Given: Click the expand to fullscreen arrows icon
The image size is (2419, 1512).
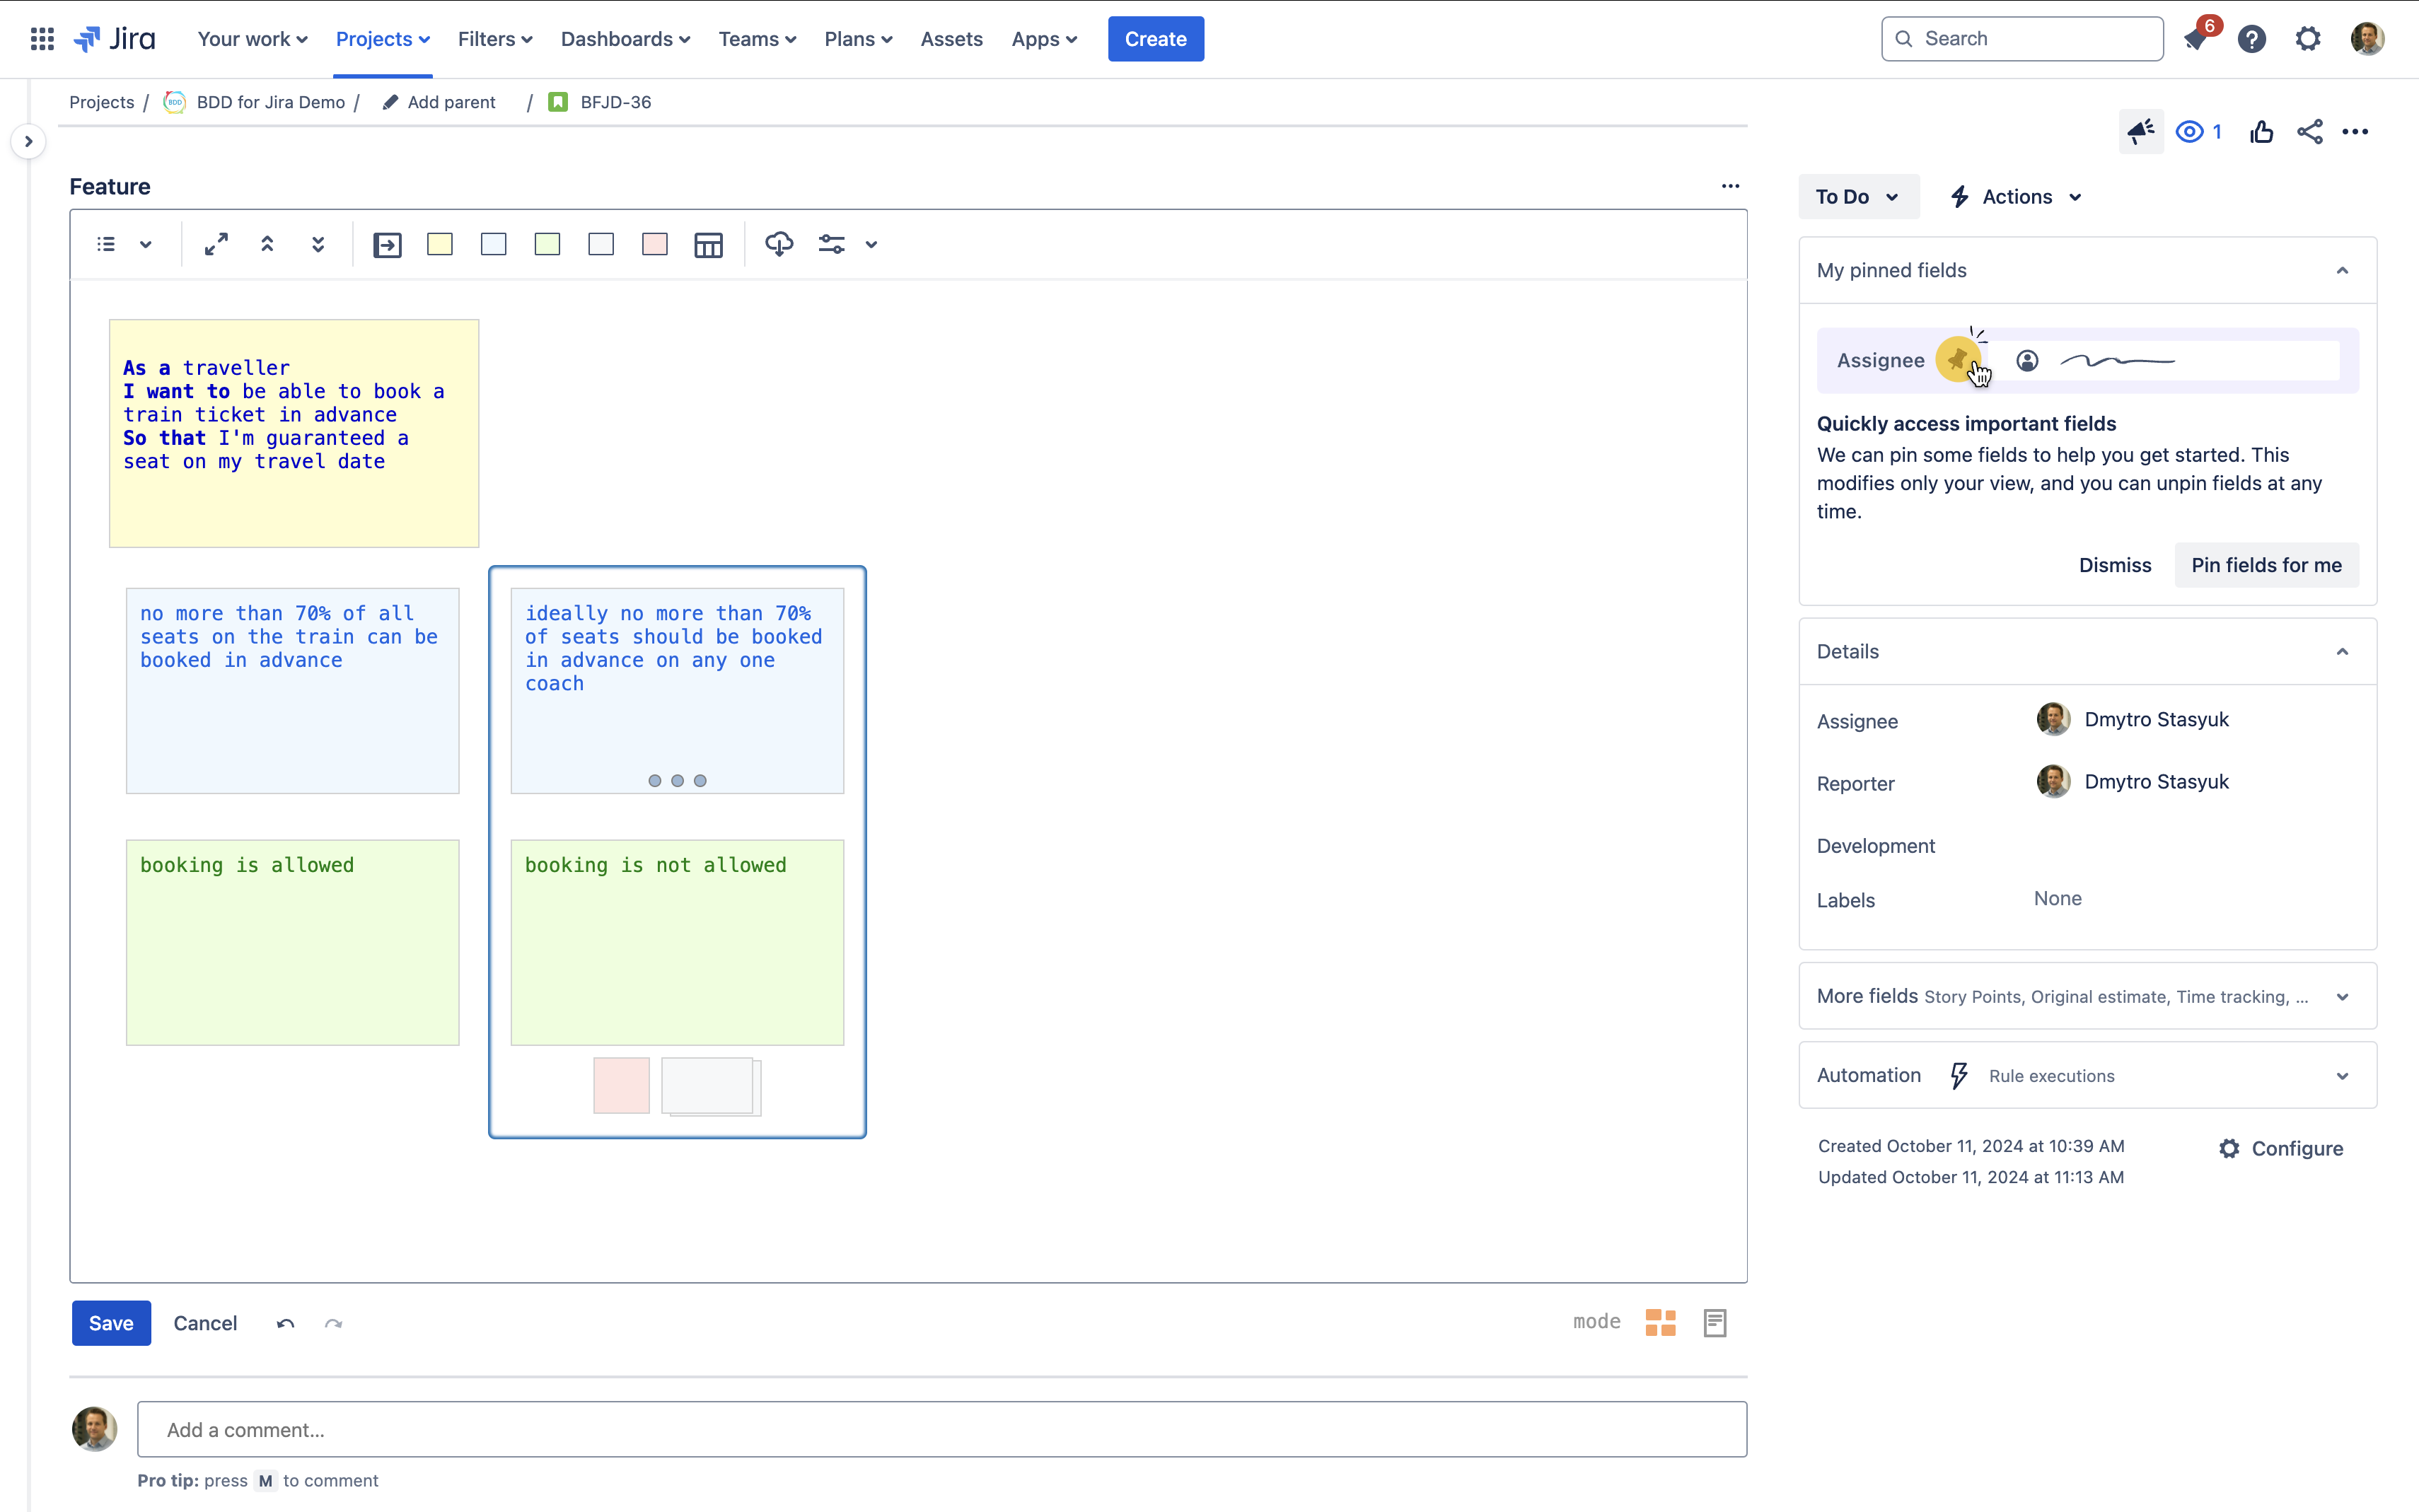Looking at the screenshot, I should [216, 244].
